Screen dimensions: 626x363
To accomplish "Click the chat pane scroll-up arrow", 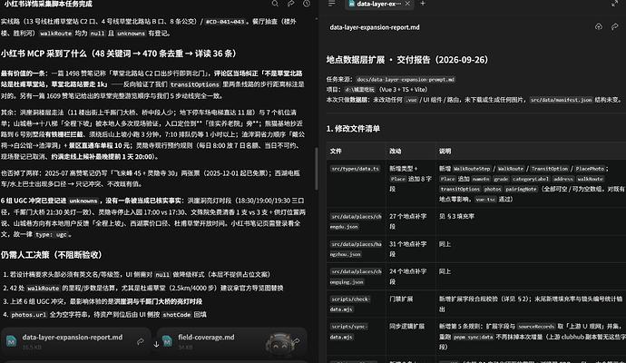I will pos(317,18).
